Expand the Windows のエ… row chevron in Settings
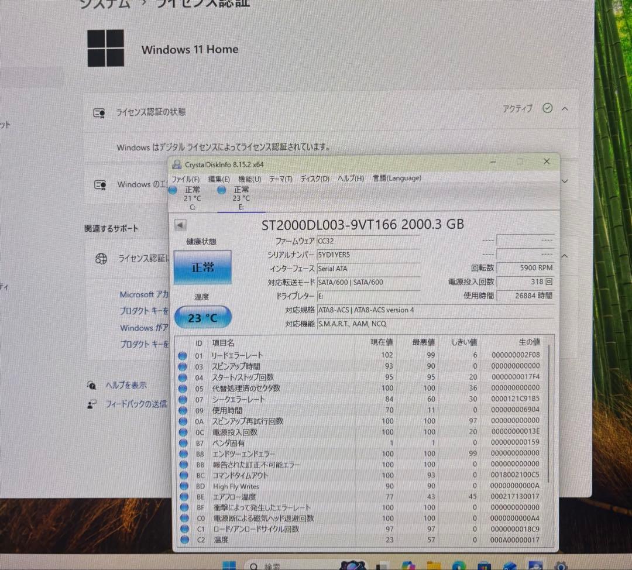 pos(565,181)
